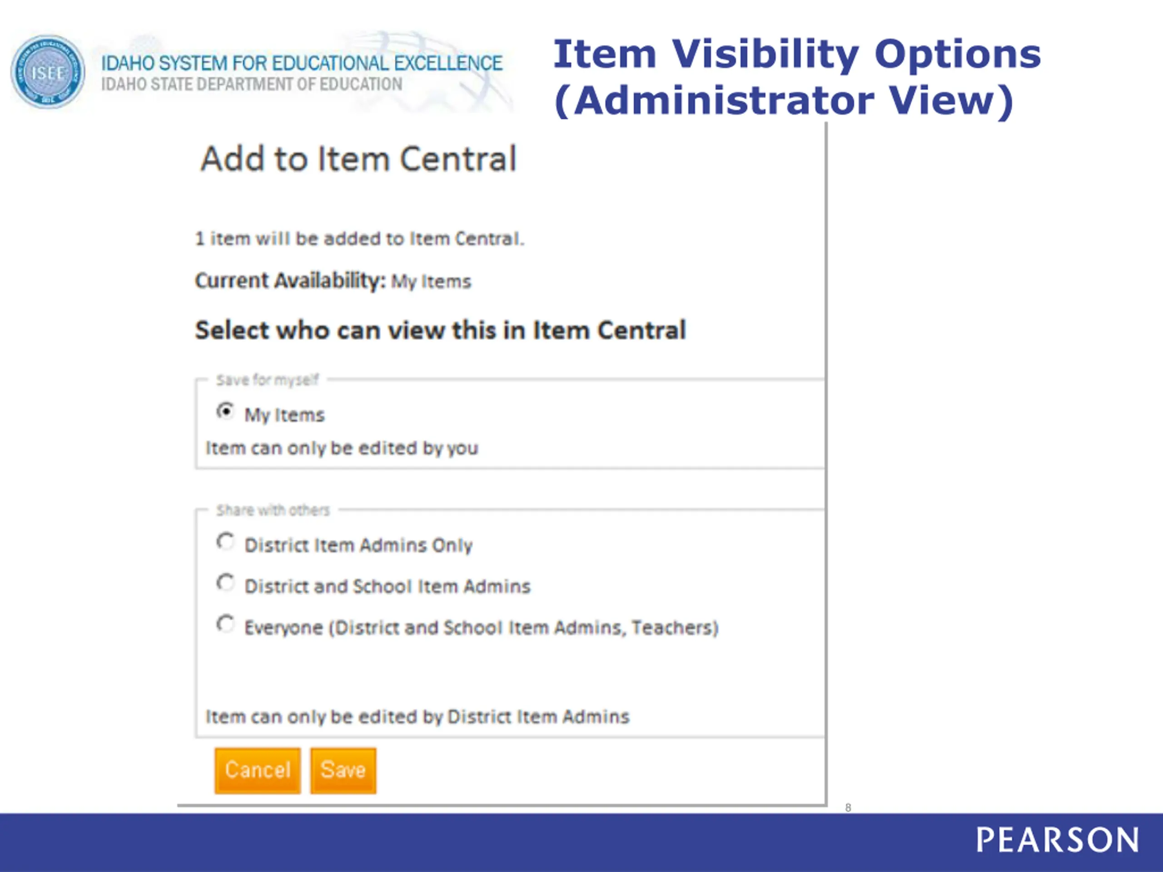
Task: Click 'Select who can view this' heading
Action: point(440,330)
